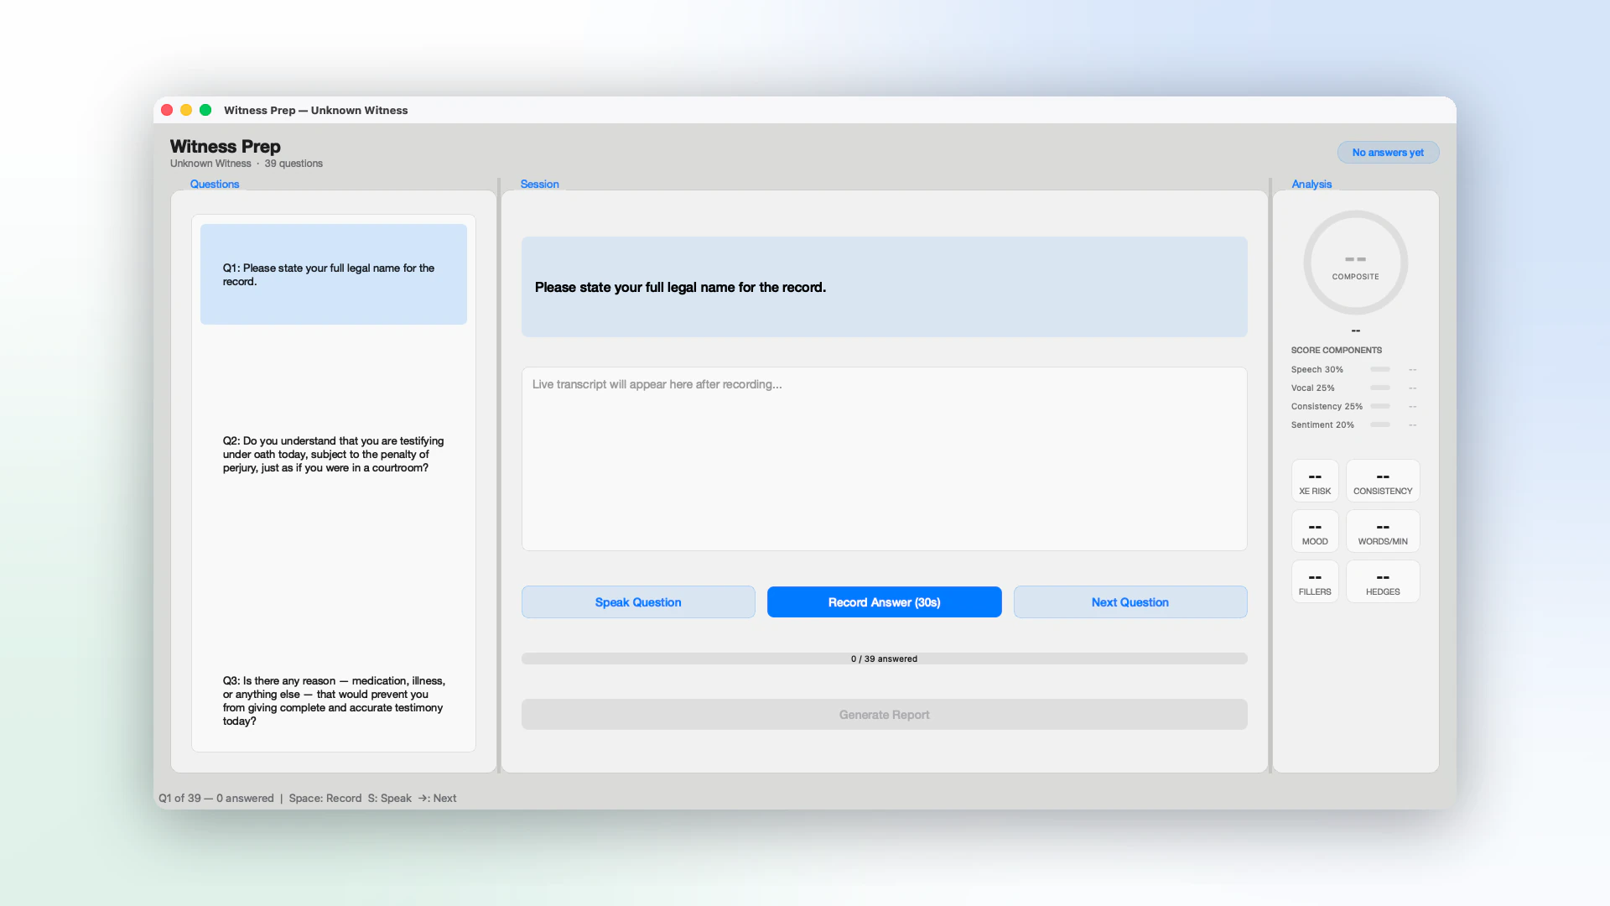The height and width of the screenshot is (906, 1610).
Task: Click the Vocal 25% score bar
Action: point(1380,388)
